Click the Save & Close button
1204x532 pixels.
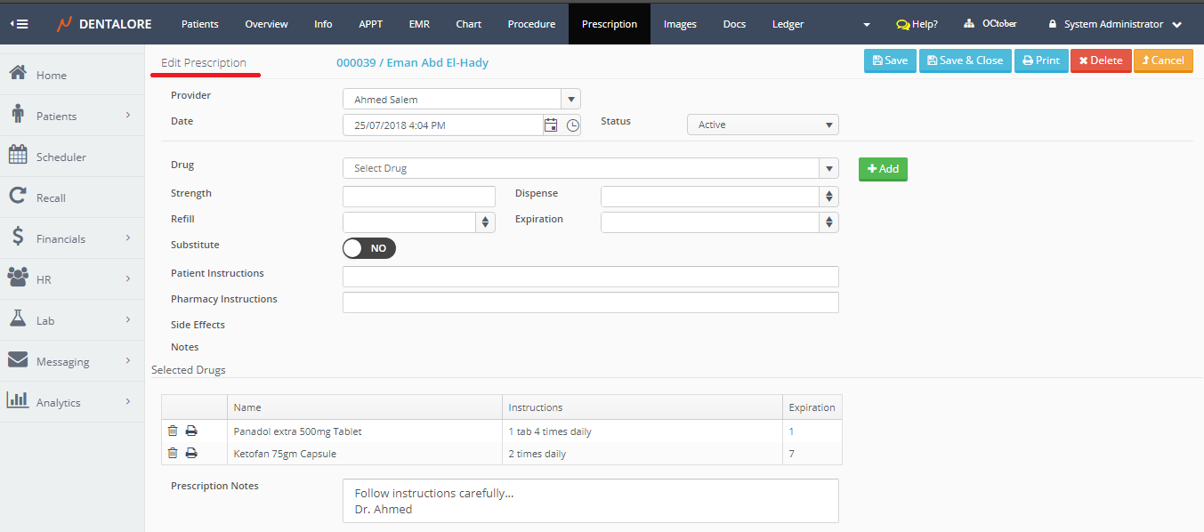pos(965,60)
